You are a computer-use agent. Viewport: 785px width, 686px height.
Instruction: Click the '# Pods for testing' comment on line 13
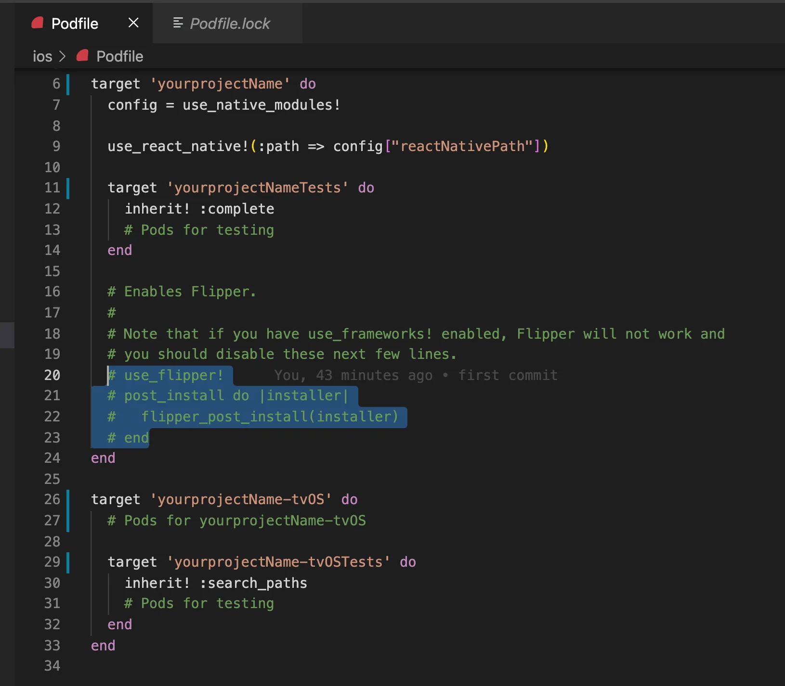(199, 230)
